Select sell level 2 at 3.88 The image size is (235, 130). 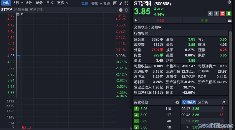click(156, 127)
